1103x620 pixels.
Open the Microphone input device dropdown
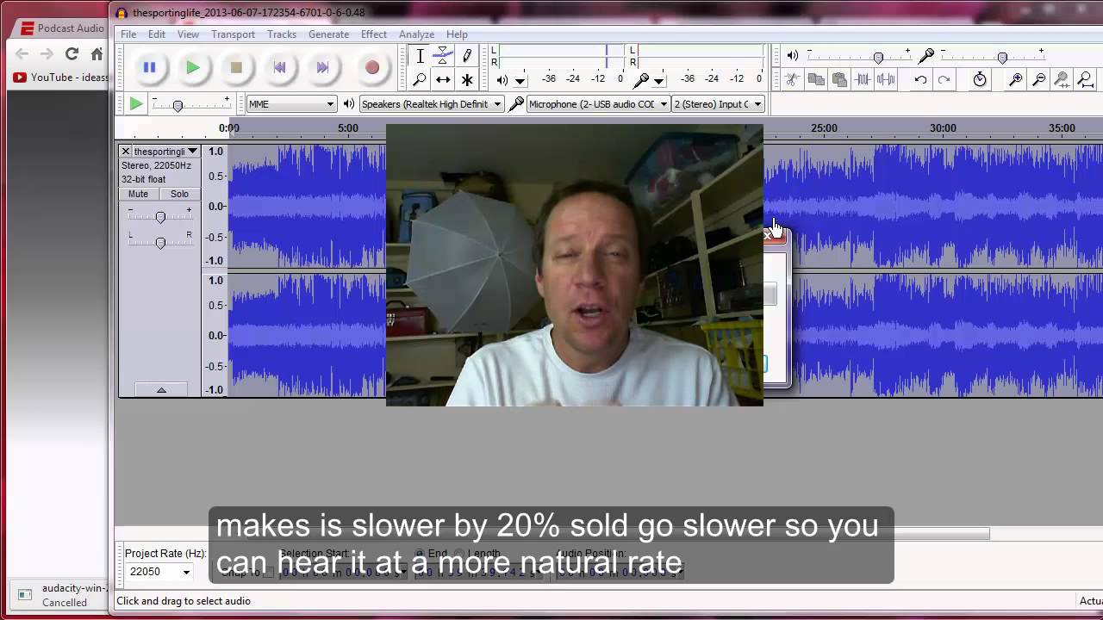coord(598,104)
